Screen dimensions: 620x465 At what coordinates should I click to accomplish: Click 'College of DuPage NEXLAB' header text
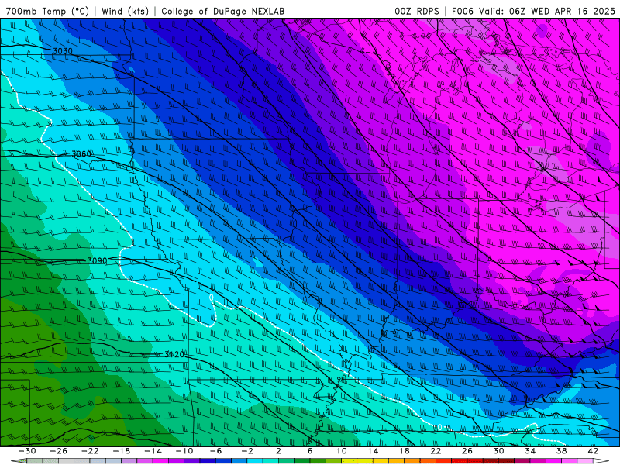222,11
